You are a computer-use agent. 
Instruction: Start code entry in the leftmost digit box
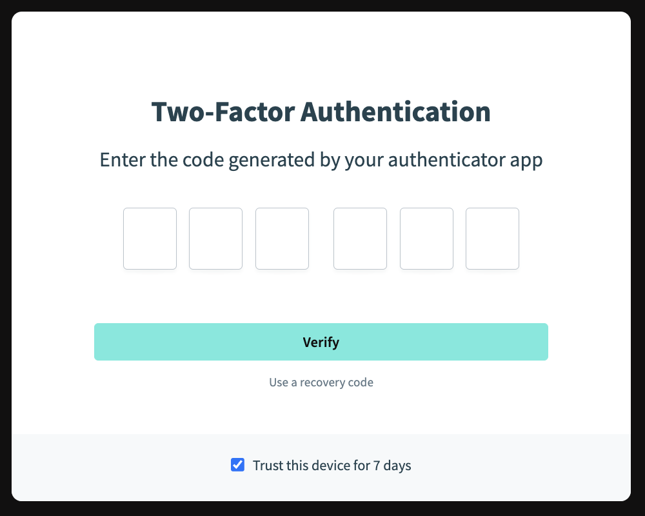click(150, 239)
